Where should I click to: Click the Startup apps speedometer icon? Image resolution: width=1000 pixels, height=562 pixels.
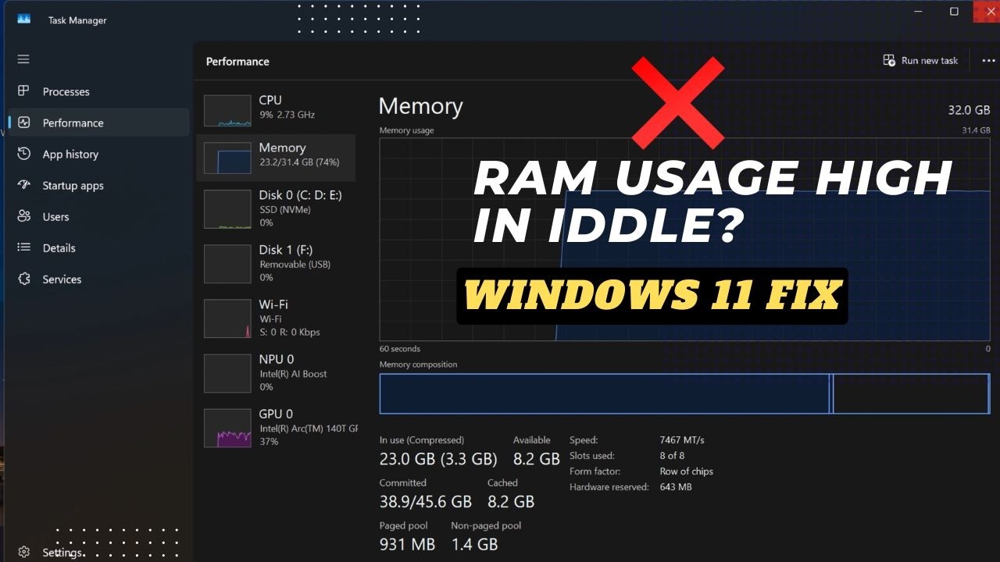click(23, 185)
